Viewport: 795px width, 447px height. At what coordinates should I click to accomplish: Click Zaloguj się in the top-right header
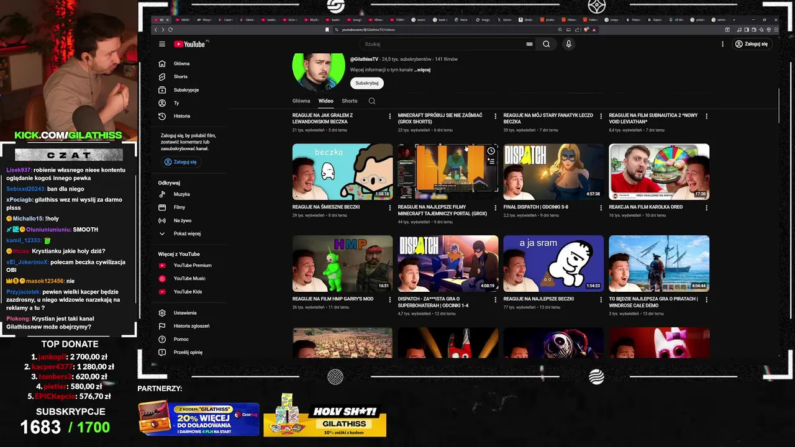coord(751,44)
